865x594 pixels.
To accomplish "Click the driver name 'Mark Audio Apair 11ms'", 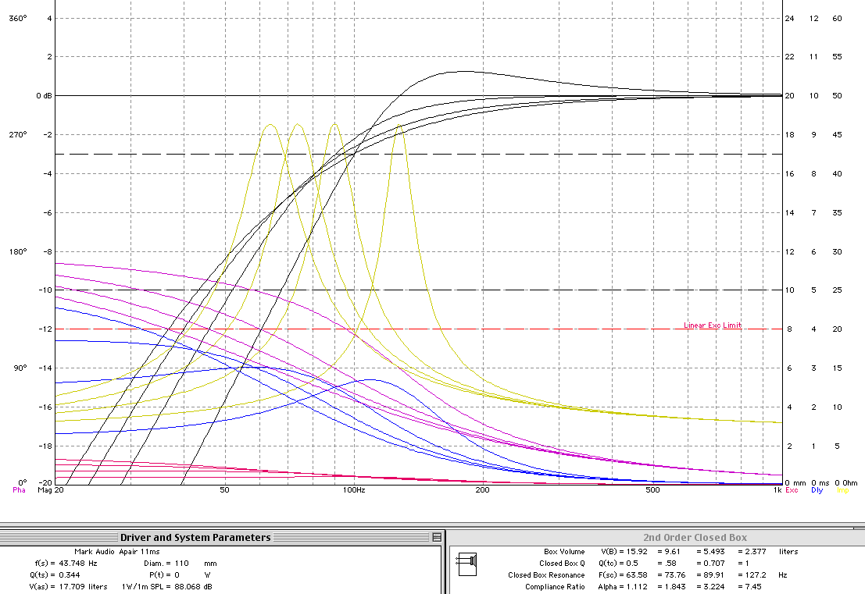I will click(x=117, y=552).
